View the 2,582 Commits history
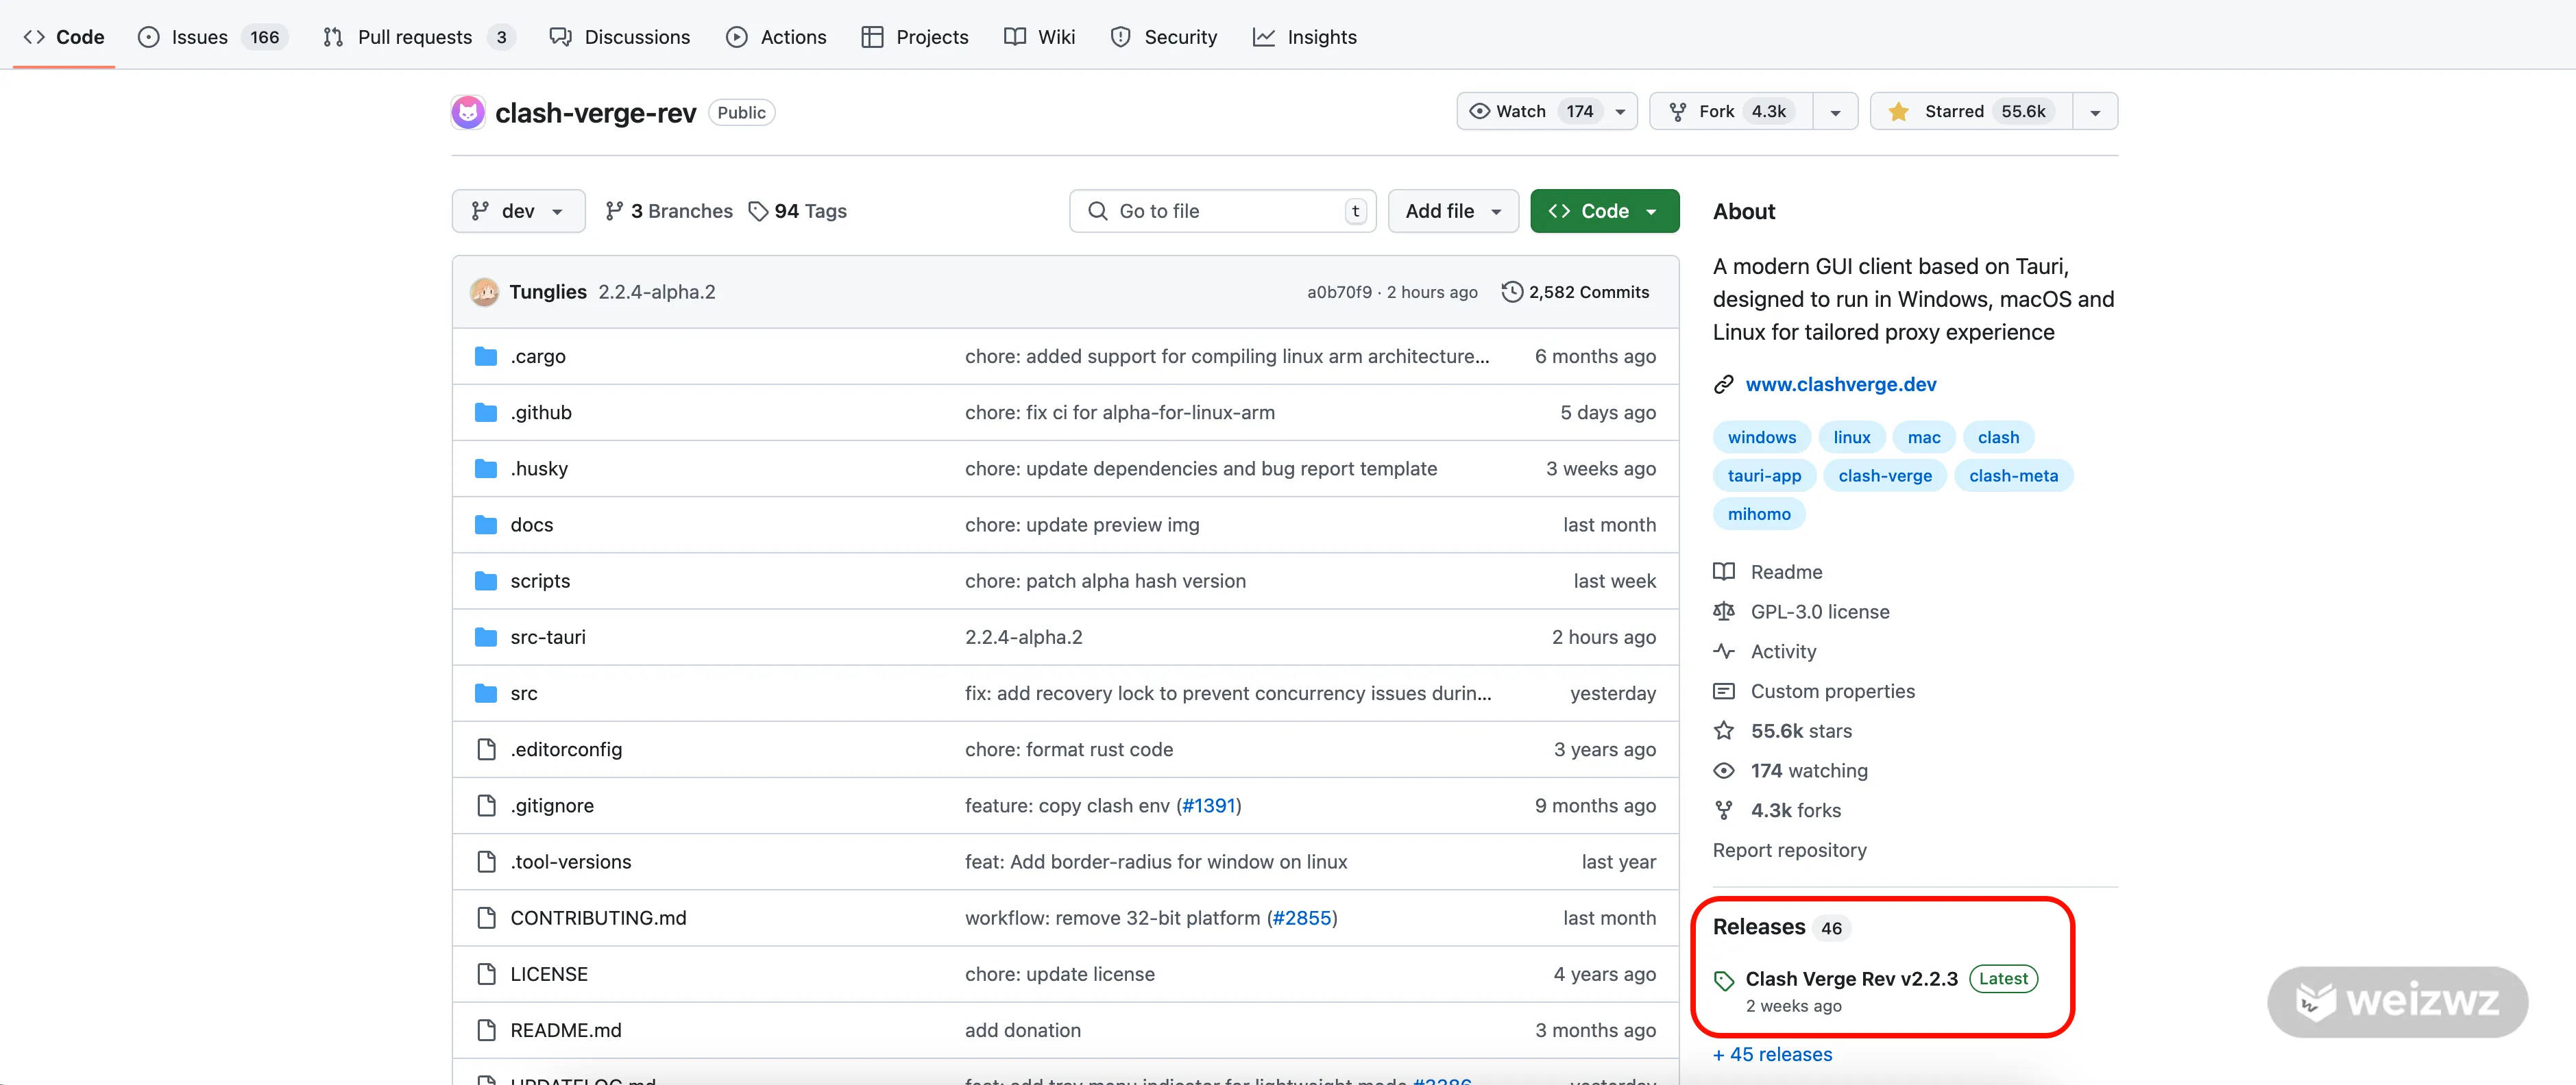 [x=1576, y=292]
